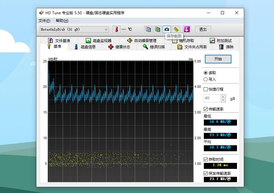The height and width of the screenshot is (193, 274).
Task: Uncheck the 传输速率 checkbox
Action: click(x=206, y=109)
